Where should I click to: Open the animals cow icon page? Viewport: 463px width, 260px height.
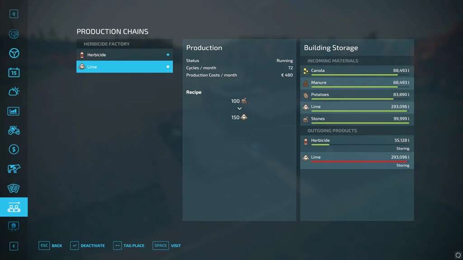point(14,169)
